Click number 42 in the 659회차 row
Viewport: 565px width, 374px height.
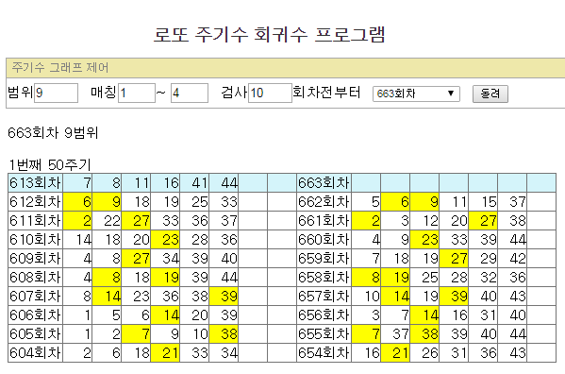point(512,258)
